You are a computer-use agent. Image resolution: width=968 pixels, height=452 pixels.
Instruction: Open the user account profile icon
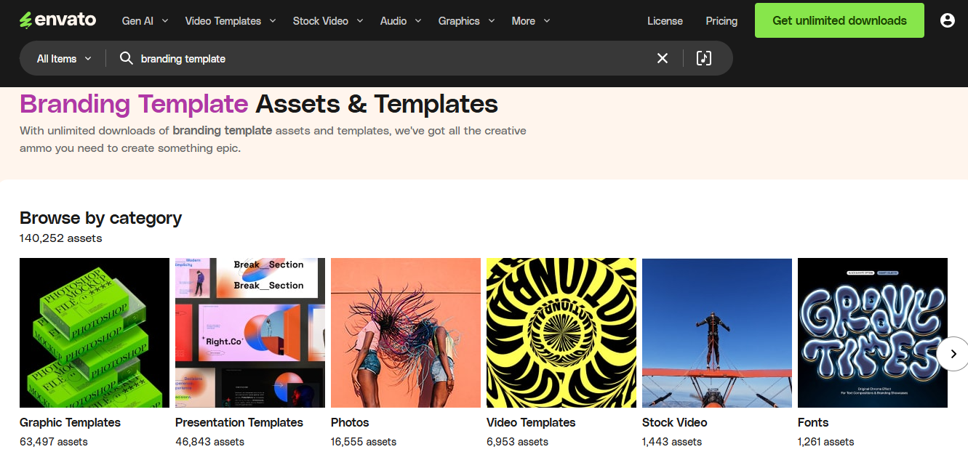947,20
